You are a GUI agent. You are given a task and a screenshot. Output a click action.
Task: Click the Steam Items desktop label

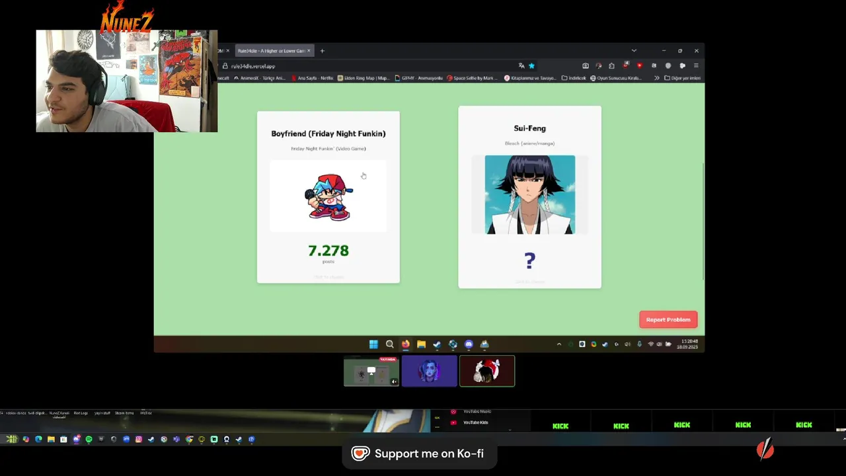pos(124,413)
